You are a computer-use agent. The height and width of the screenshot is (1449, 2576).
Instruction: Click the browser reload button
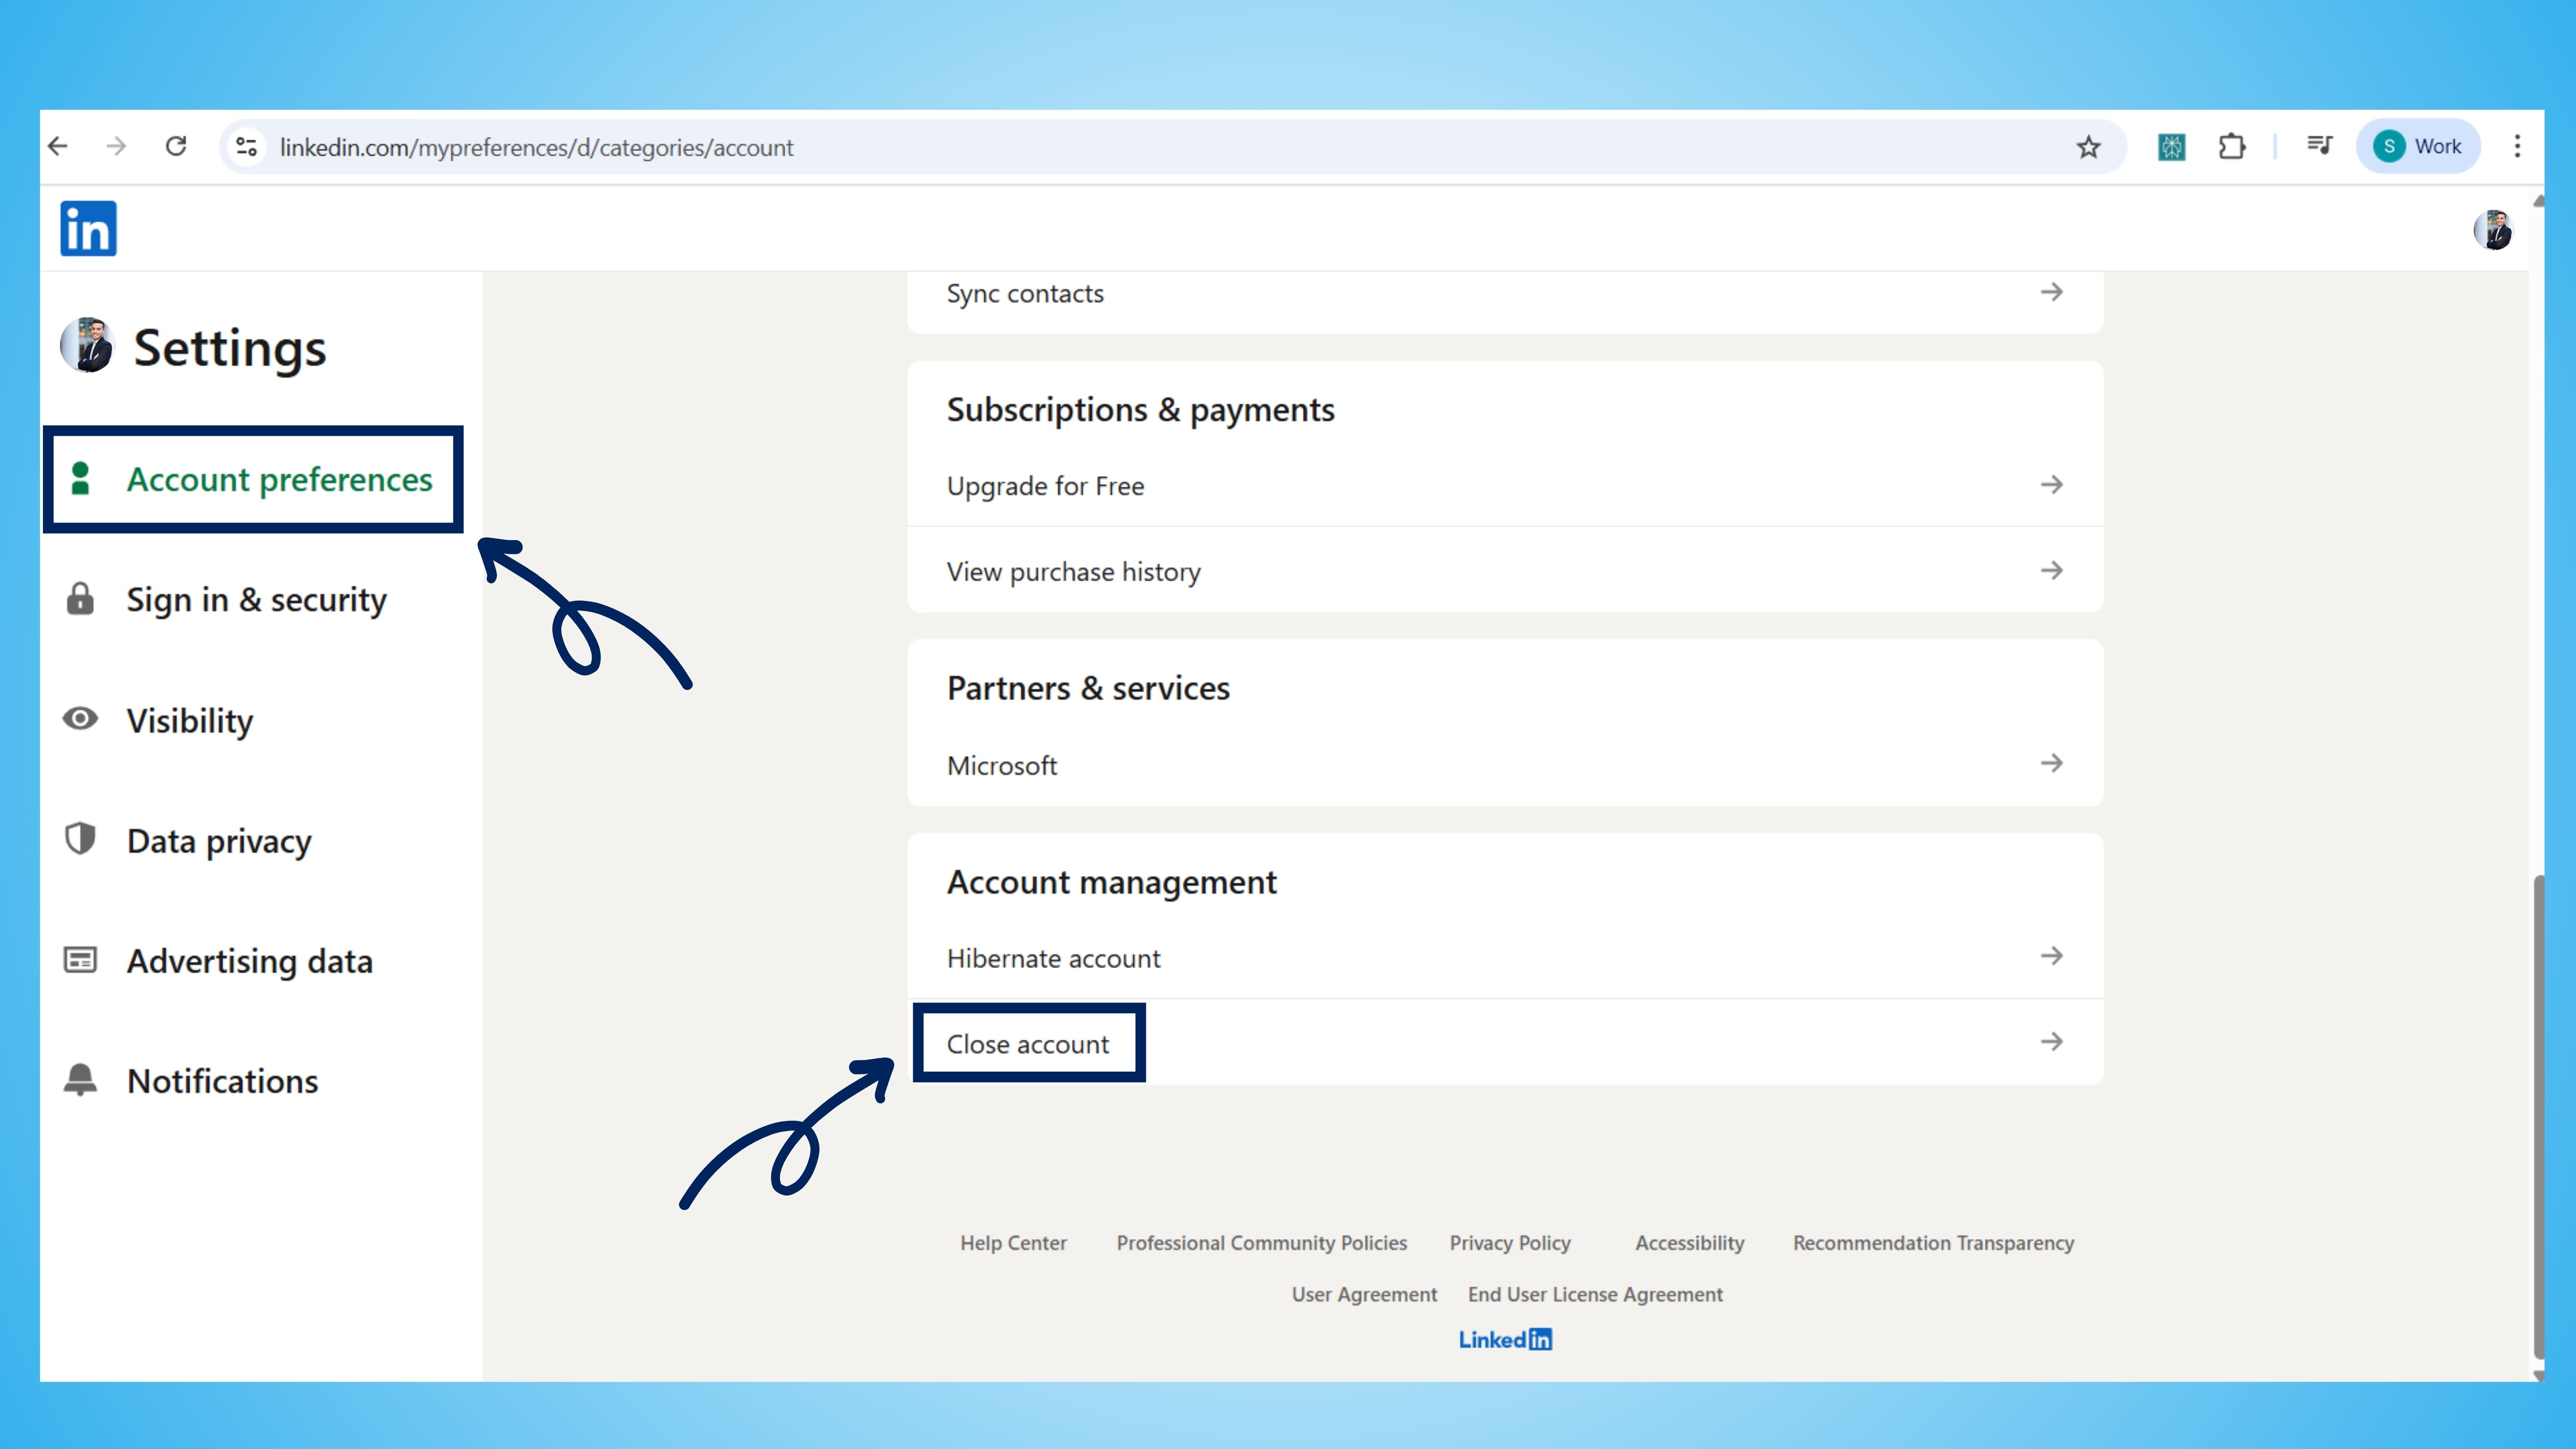[x=176, y=147]
